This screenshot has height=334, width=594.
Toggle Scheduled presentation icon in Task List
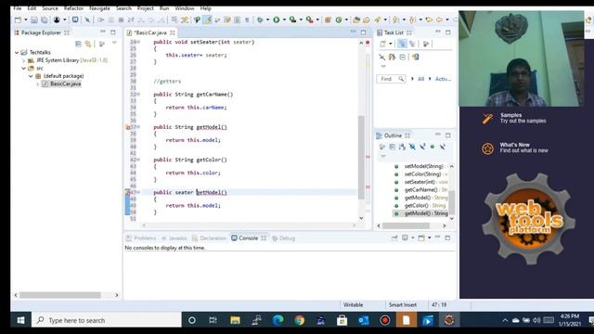[412, 44]
